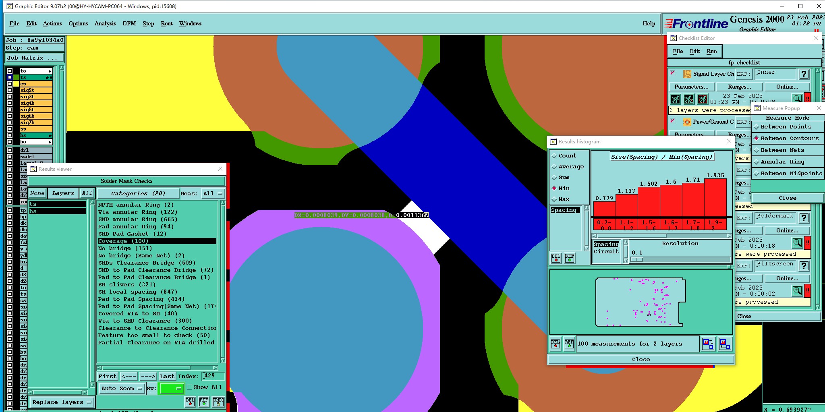Viewport: 825px width, 412px height.
Task: Click second run-action icon under Signal Layer check
Action: [x=689, y=99]
